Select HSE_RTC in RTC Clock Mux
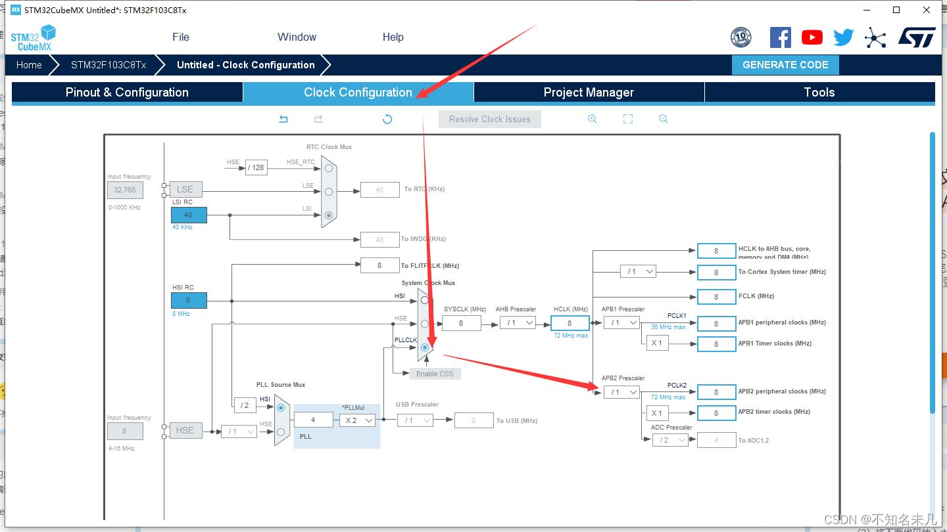947x532 pixels. (328, 168)
